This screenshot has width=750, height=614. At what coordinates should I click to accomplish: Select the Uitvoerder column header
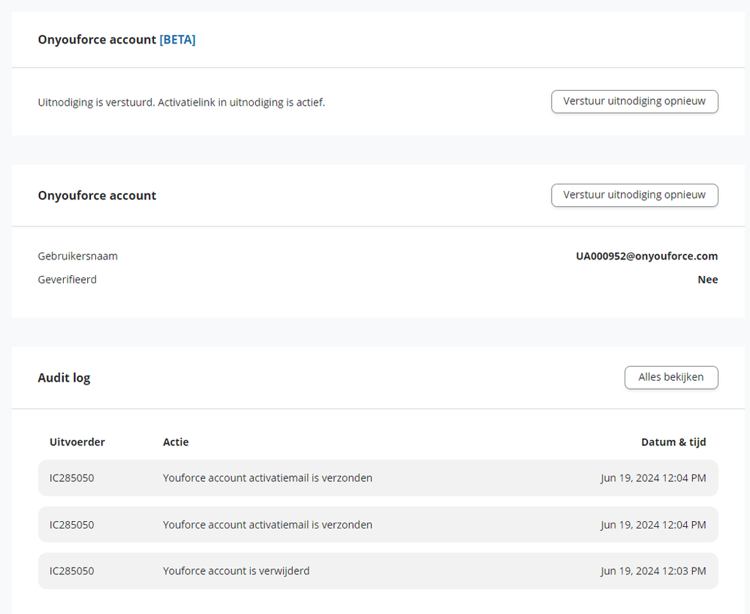(77, 442)
